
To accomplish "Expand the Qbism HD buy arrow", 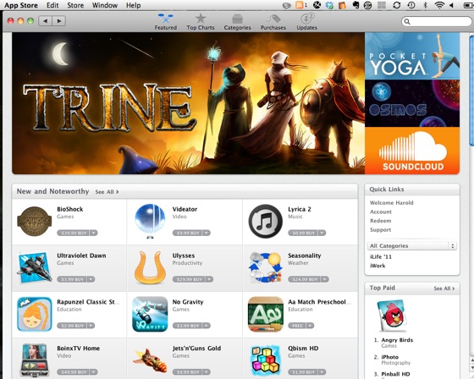I will (322, 372).
